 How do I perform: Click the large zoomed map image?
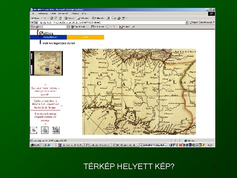[139, 92]
